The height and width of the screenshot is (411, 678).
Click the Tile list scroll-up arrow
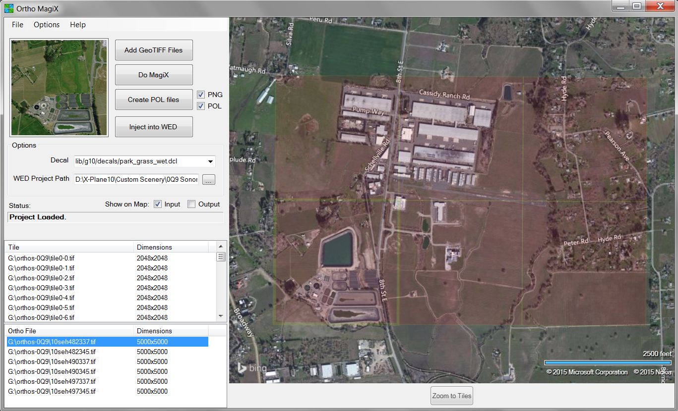click(221, 247)
